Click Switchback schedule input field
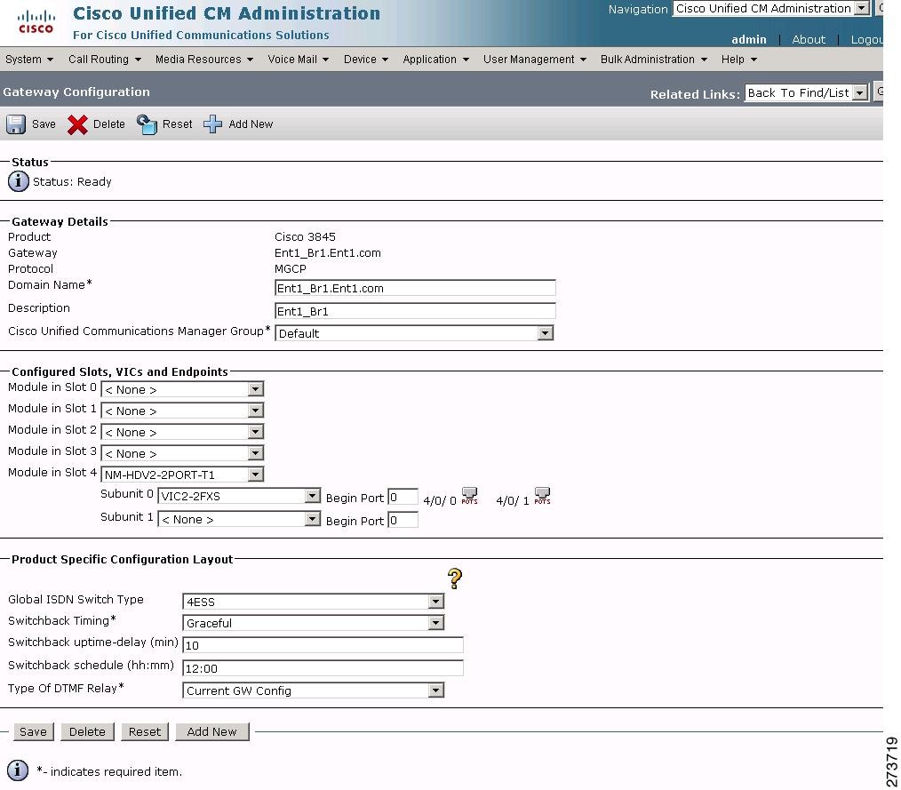Screen dimensions: 901x790 (323, 668)
